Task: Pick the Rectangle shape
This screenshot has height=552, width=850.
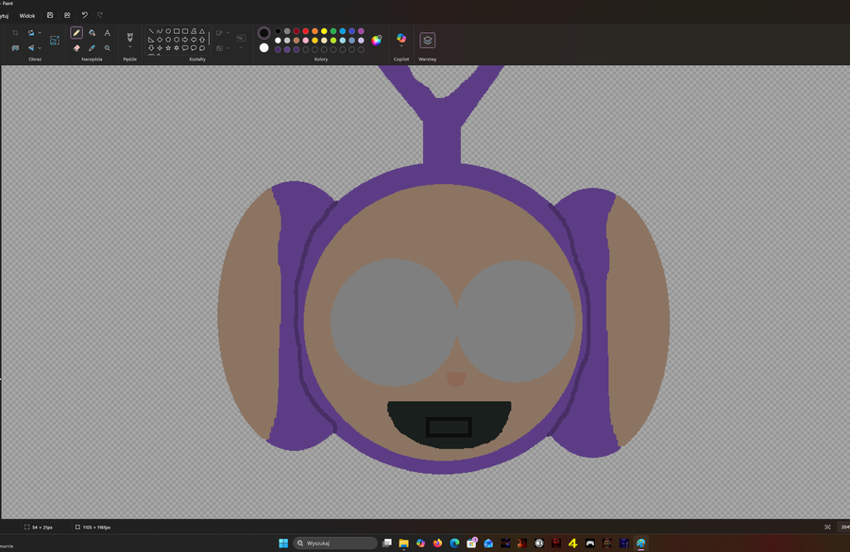Action: [x=177, y=31]
